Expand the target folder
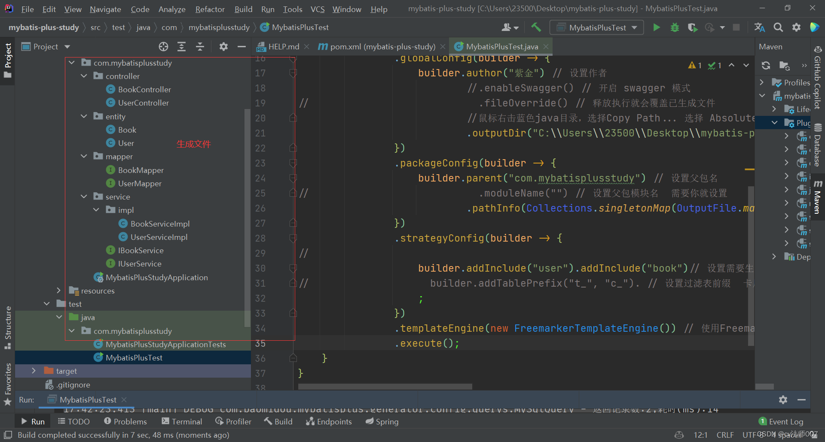825x442 pixels. pos(34,371)
